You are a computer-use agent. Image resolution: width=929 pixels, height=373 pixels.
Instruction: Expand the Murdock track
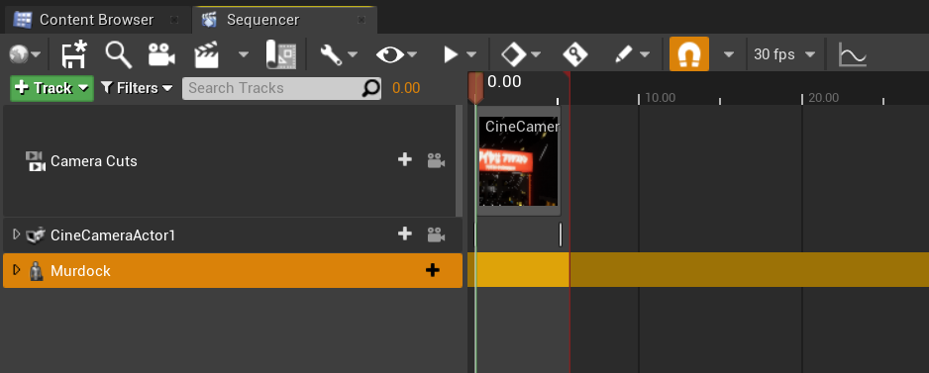pos(17,270)
